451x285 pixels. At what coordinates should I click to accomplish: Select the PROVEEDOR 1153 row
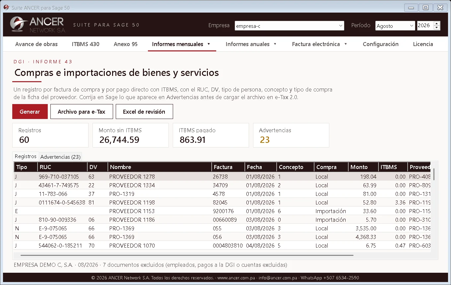tap(222, 211)
